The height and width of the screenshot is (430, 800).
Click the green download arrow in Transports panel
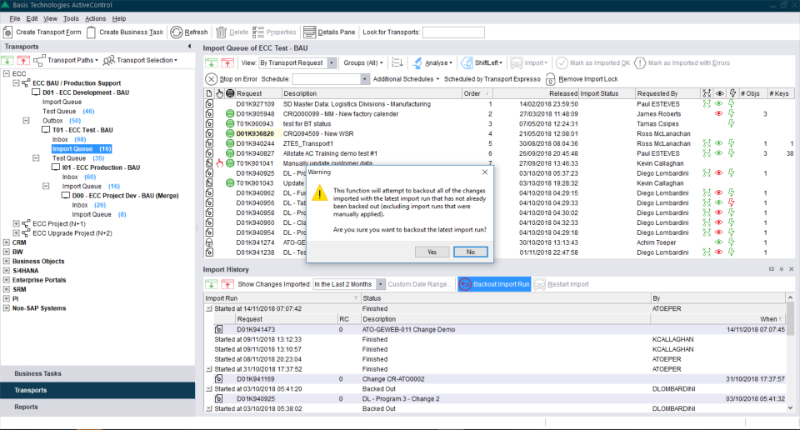7,60
